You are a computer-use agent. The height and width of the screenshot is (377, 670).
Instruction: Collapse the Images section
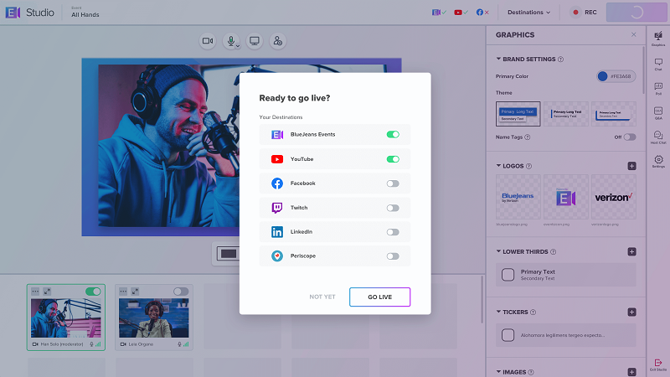pos(498,372)
